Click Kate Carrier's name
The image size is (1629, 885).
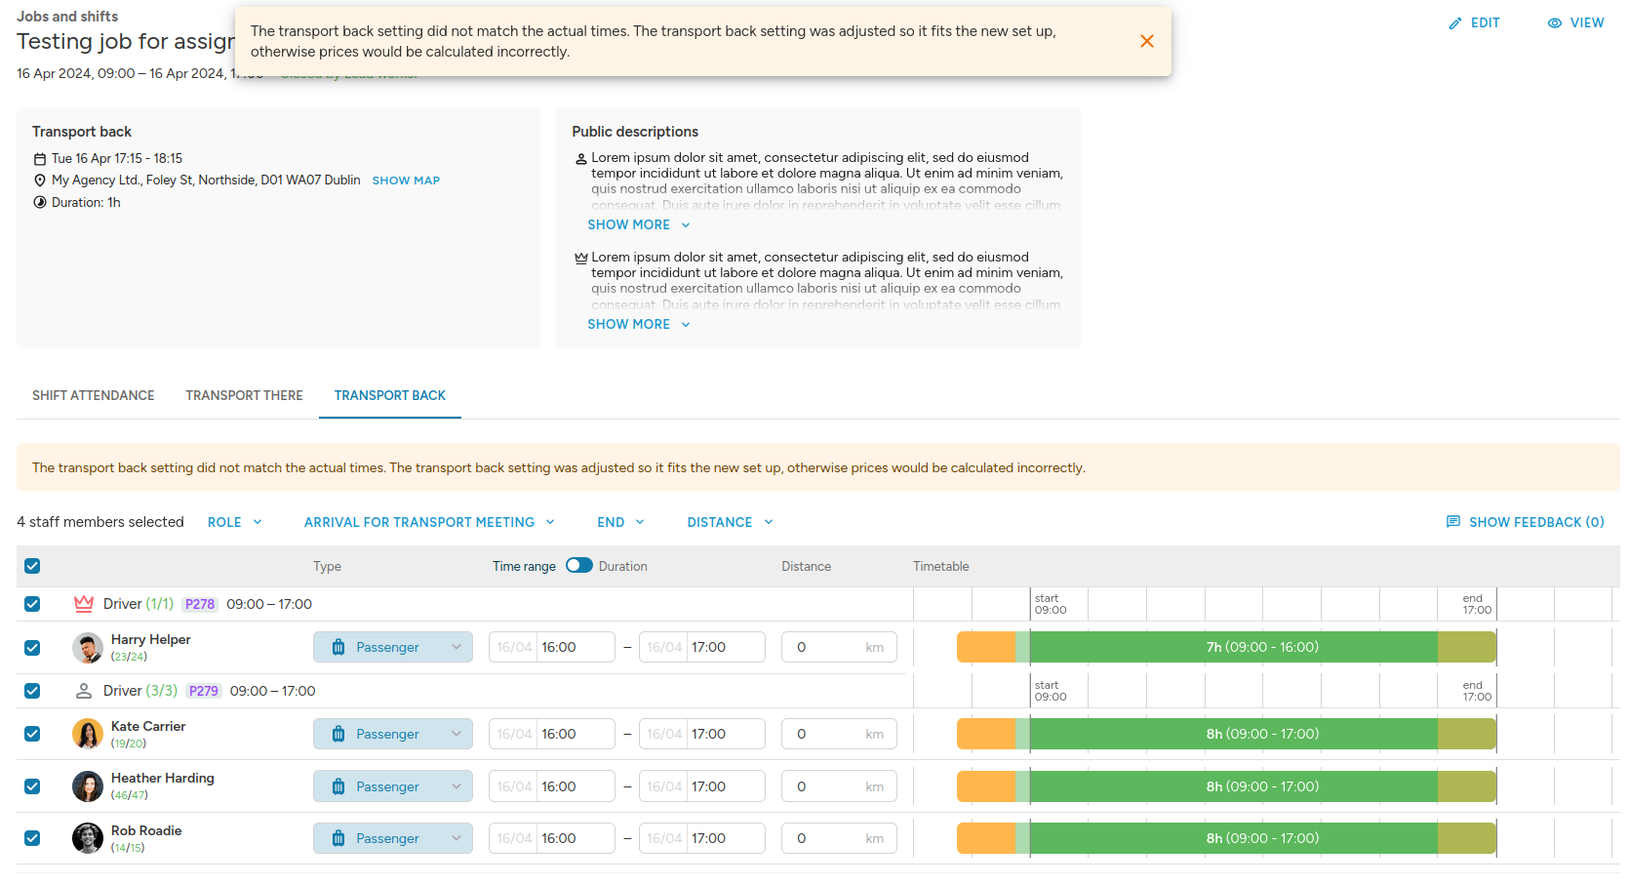(x=148, y=726)
